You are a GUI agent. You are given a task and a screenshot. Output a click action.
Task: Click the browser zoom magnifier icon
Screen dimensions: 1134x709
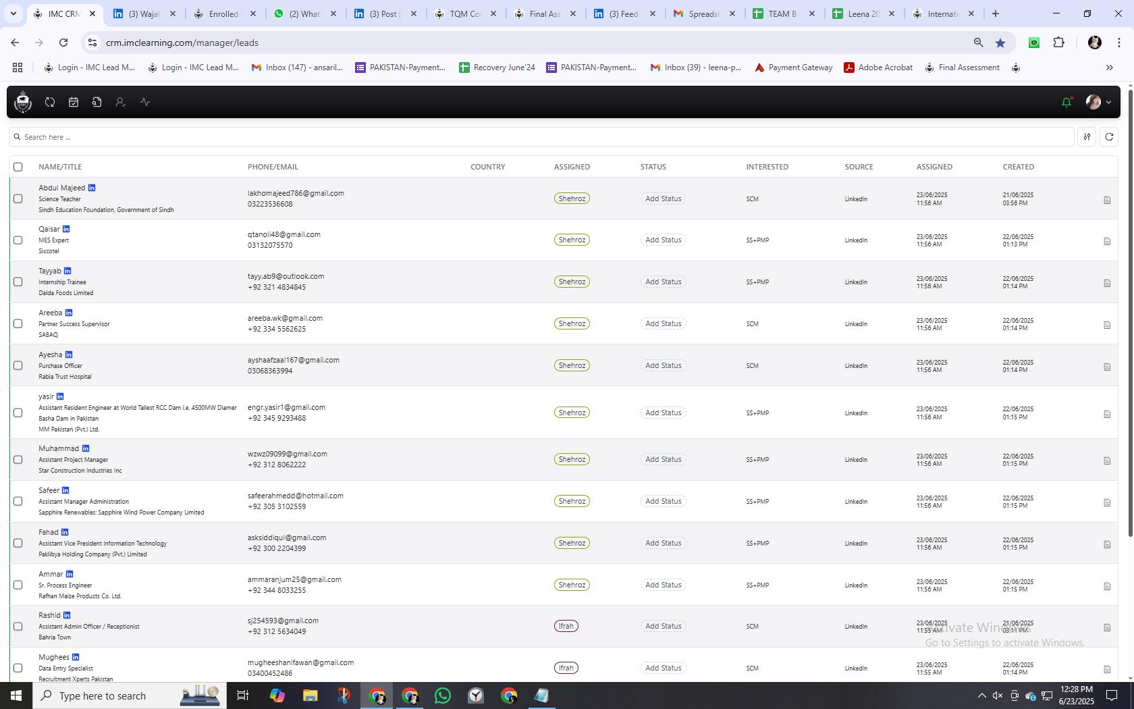[x=978, y=43]
